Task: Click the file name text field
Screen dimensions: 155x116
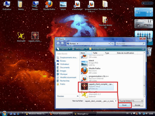Action: pyautogui.click(x=100, y=101)
